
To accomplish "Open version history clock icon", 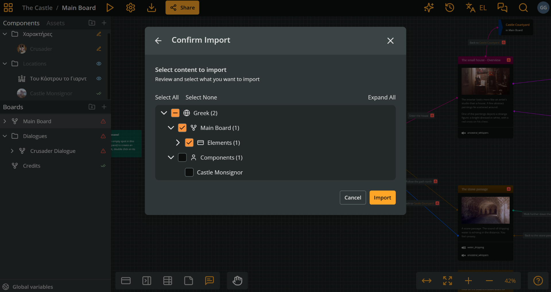I will pos(450,8).
